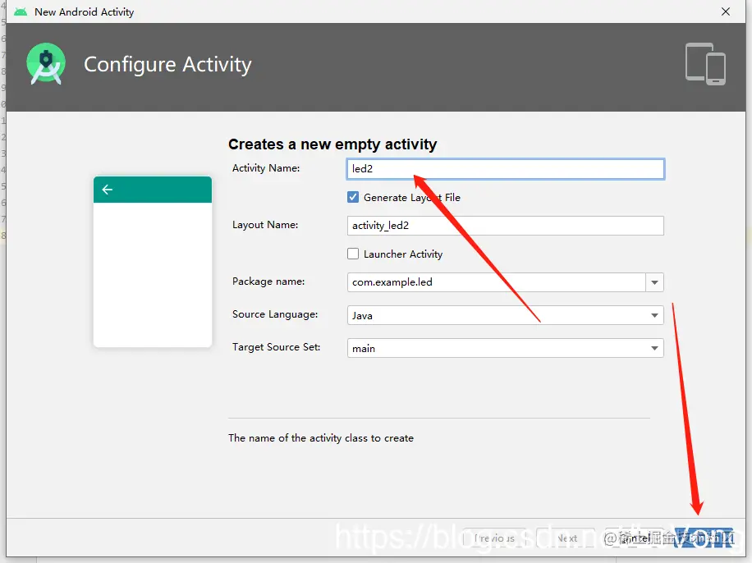Focus the Activity Name field containing led2

coord(506,169)
